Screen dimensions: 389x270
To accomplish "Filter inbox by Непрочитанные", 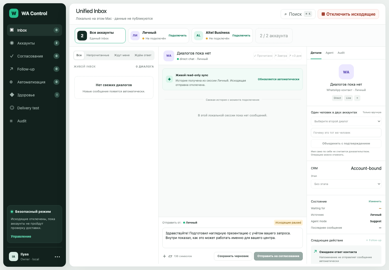I will (98, 55).
